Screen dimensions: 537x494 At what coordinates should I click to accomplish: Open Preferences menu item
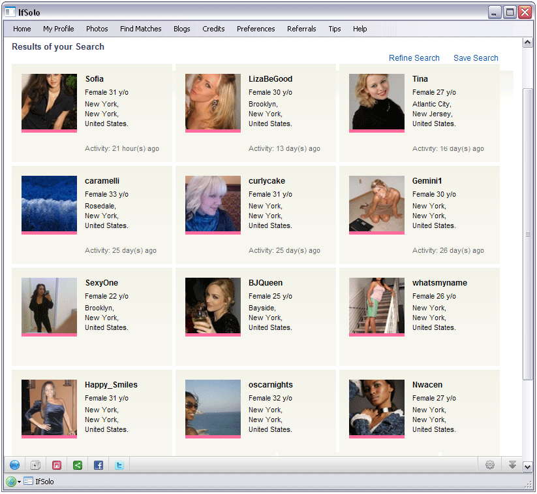point(256,29)
